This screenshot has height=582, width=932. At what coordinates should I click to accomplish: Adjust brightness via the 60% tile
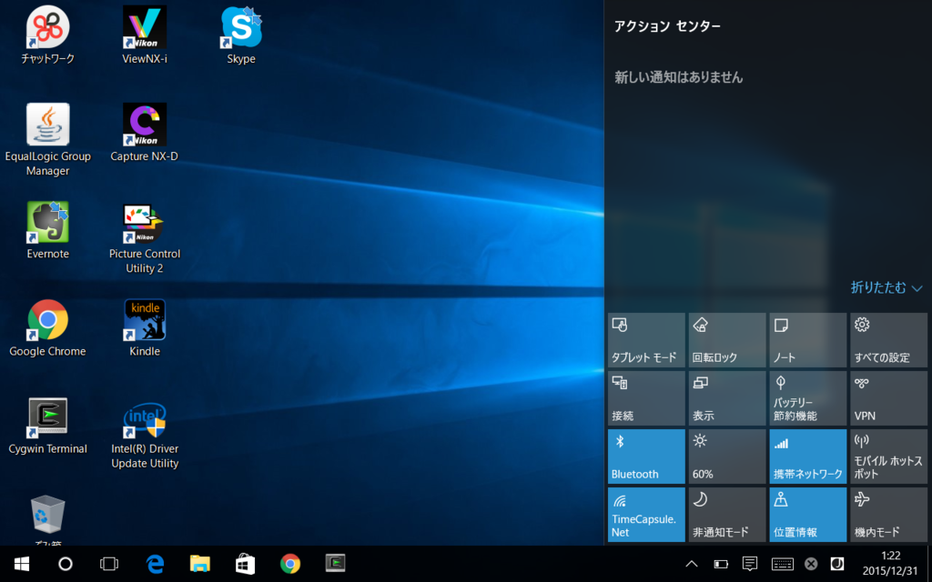(x=725, y=456)
